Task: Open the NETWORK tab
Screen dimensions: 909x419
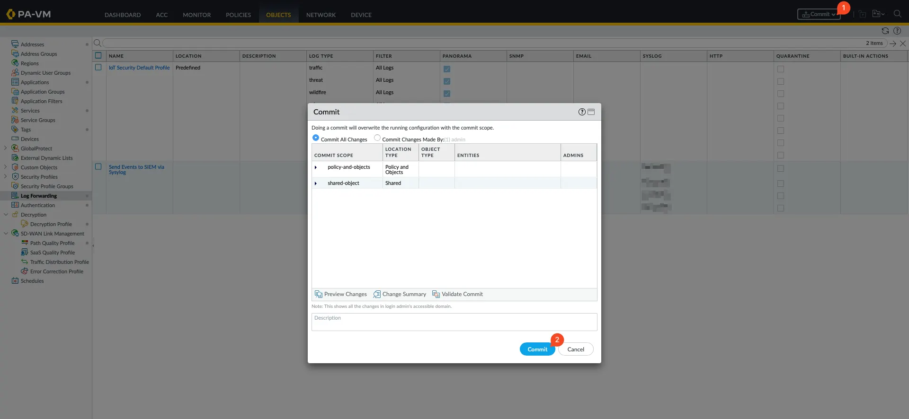Action: coord(321,15)
